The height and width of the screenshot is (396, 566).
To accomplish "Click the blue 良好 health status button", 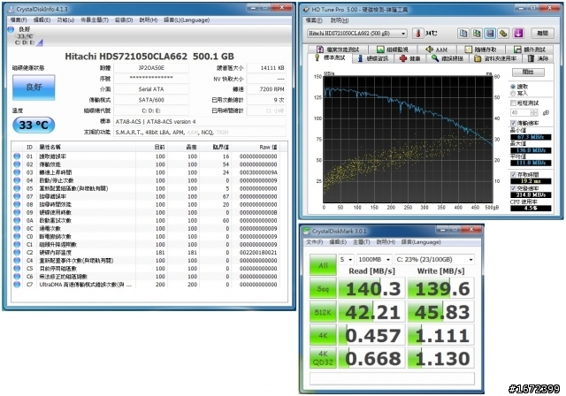I will pyautogui.click(x=34, y=88).
